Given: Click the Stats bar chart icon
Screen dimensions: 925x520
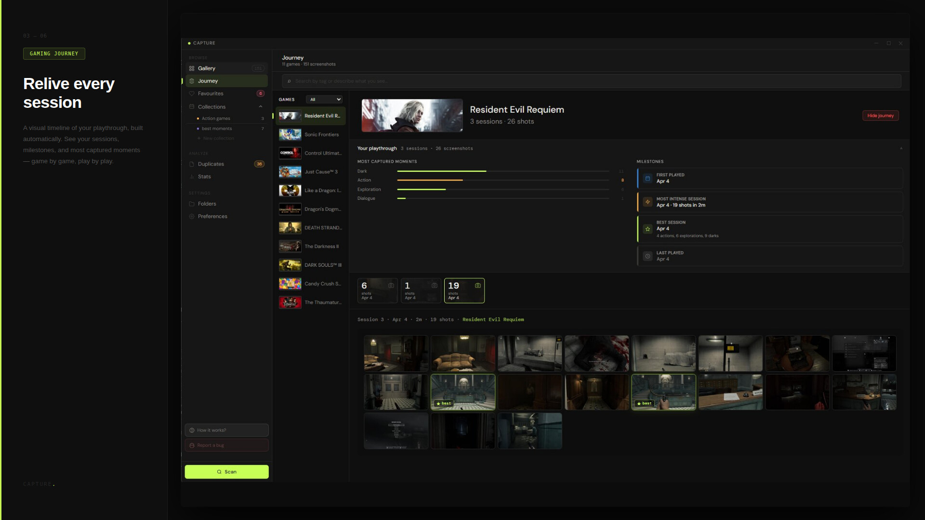Looking at the screenshot, I should point(192,177).
